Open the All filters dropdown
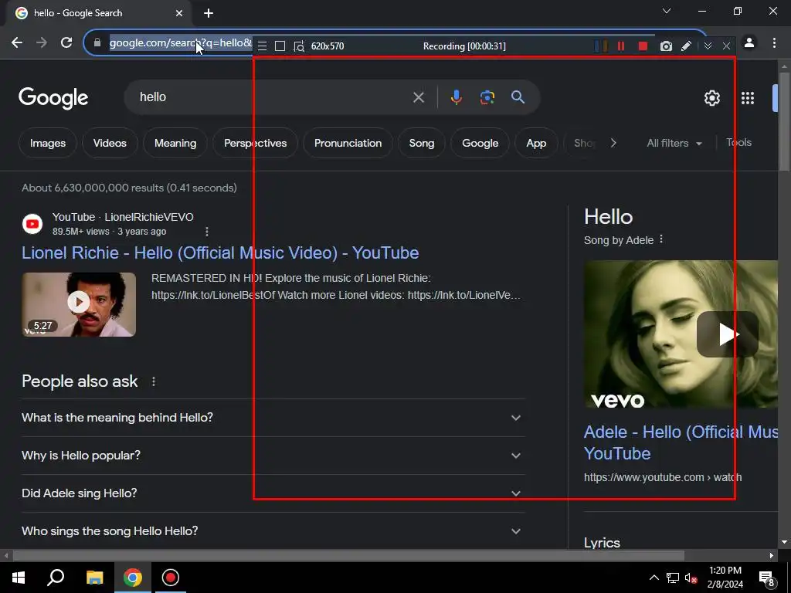791x593 pixels. [674, 143]
